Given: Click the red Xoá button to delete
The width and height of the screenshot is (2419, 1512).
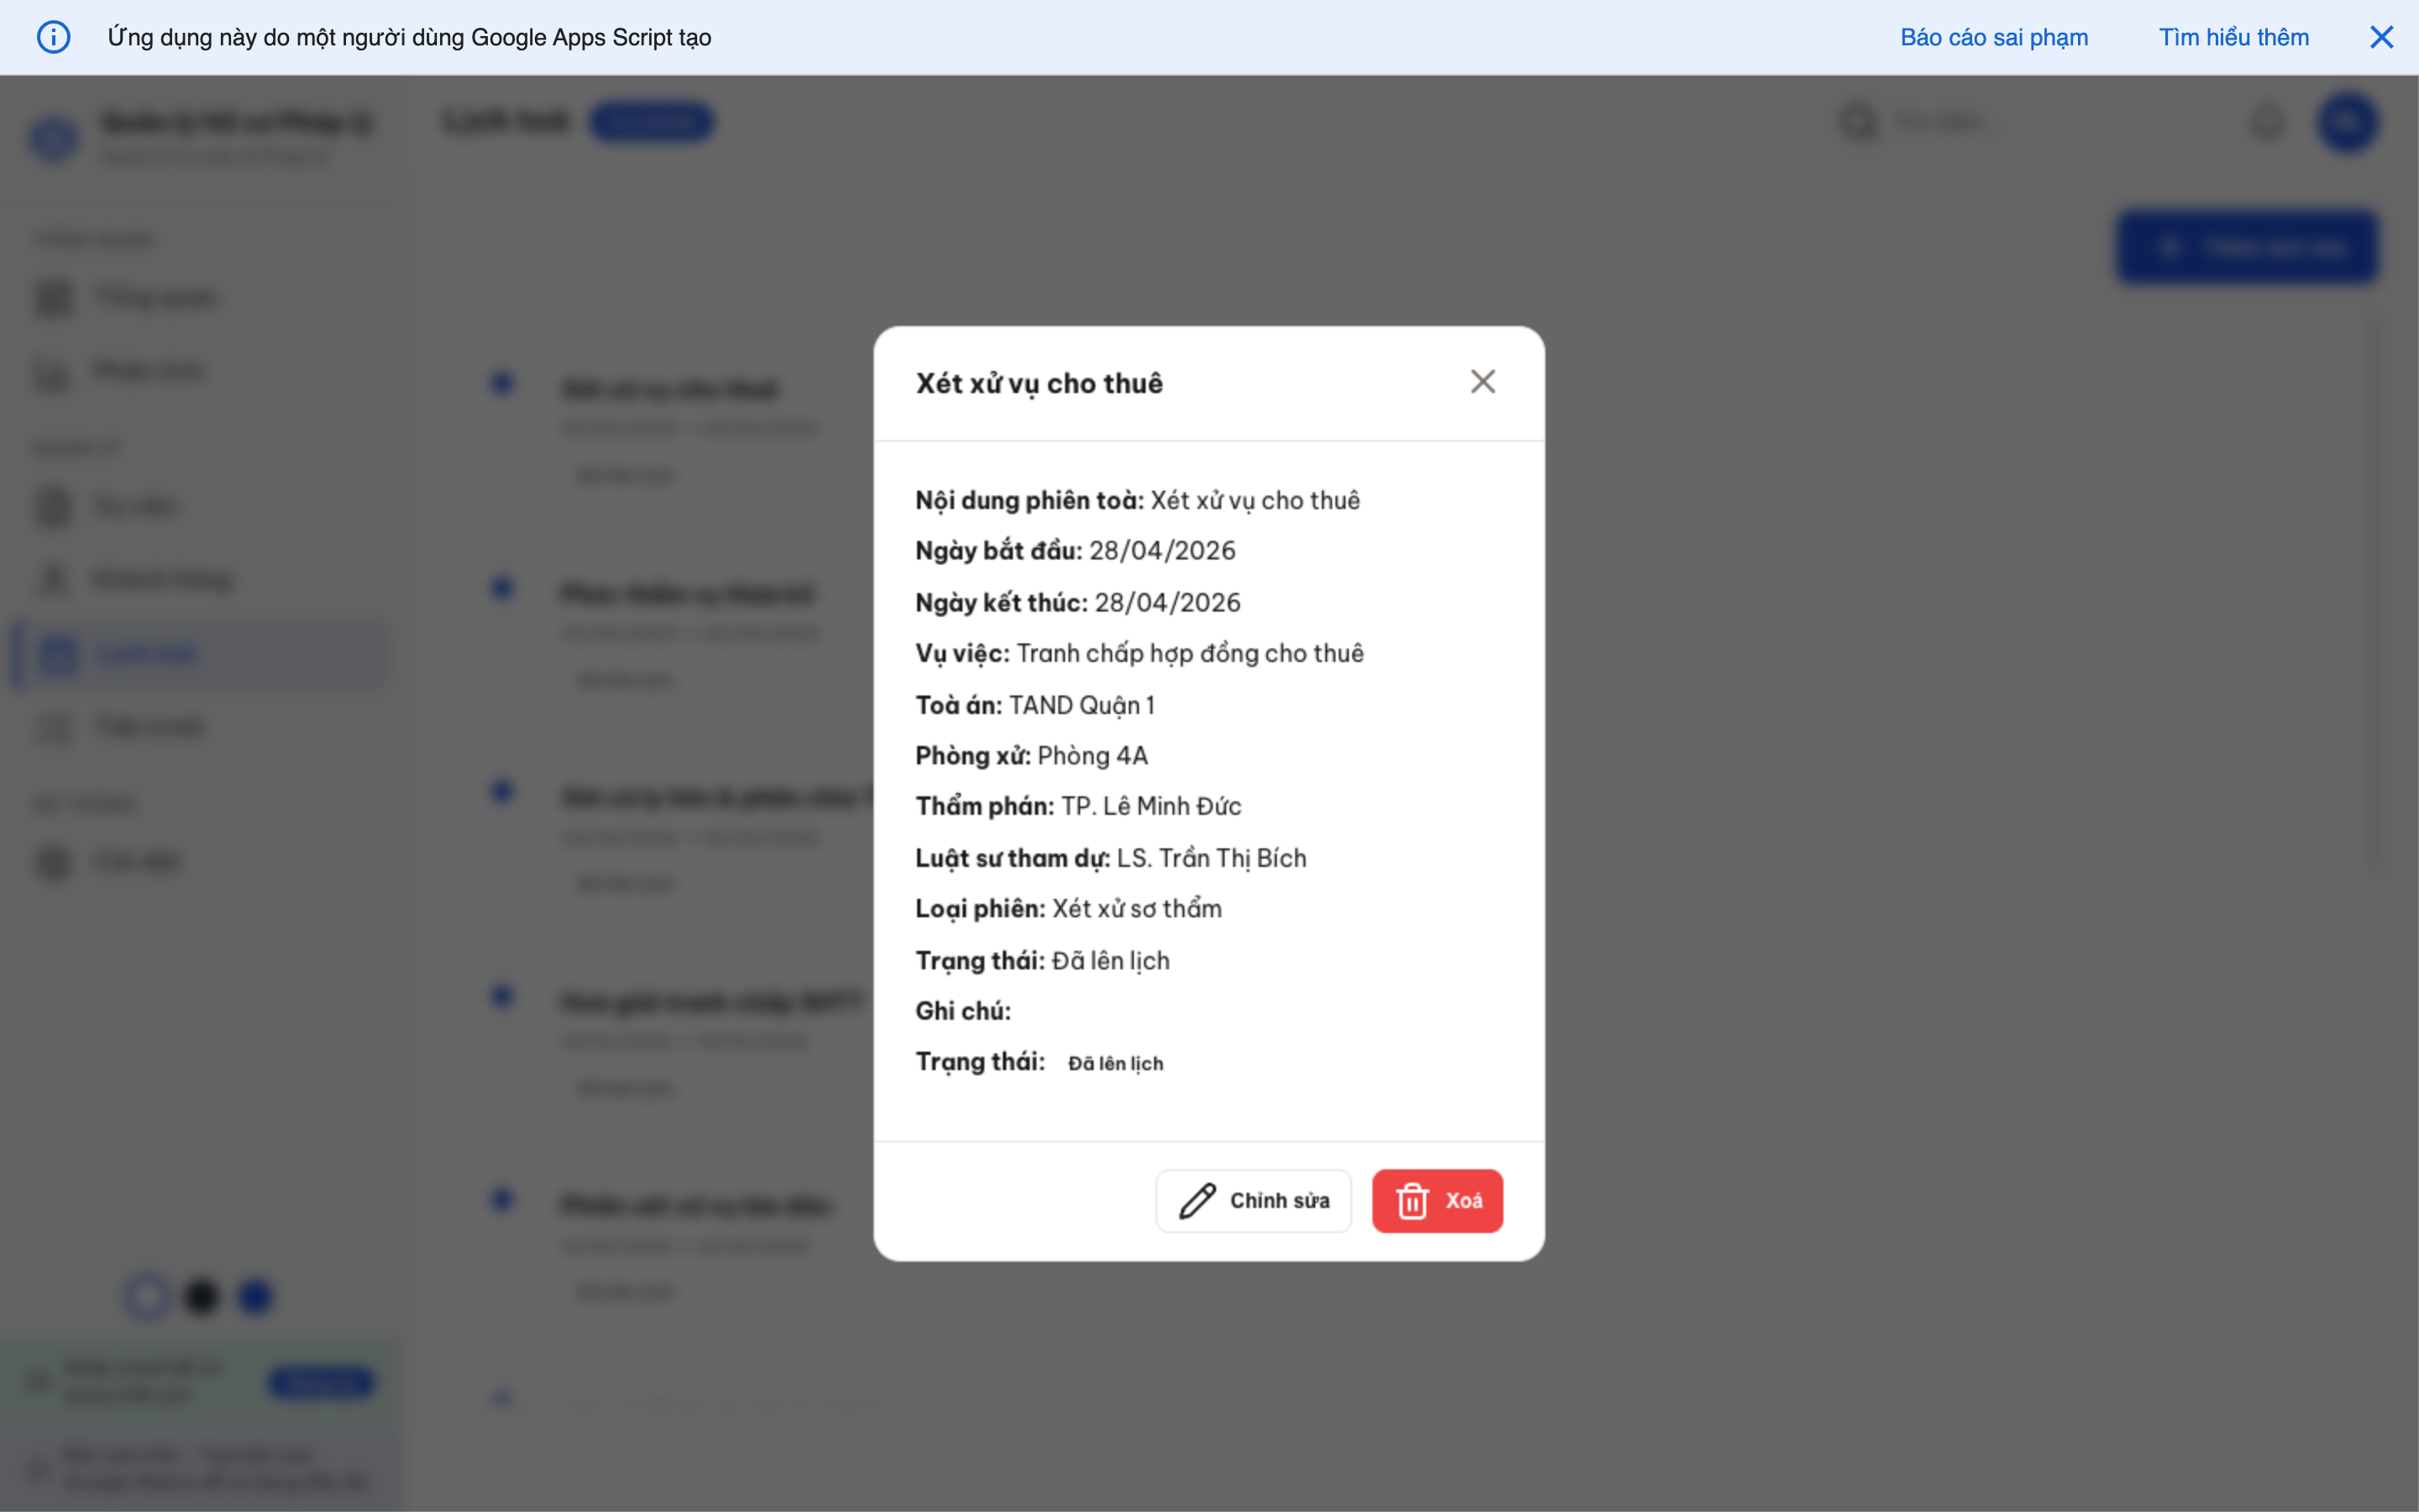Looking at the screenshot, I should tap(1437, 1200).
